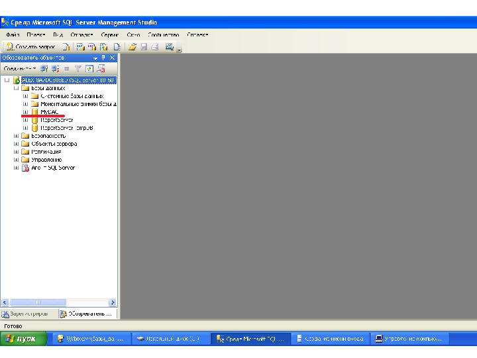
Task: Select the Агент SQL Server node
Action: [53, 168]
